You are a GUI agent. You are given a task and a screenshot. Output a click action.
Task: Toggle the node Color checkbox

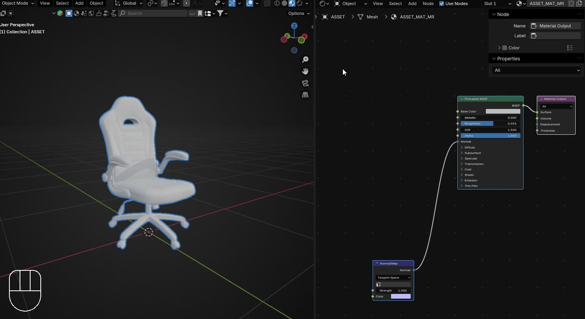(x=505, y=48)
